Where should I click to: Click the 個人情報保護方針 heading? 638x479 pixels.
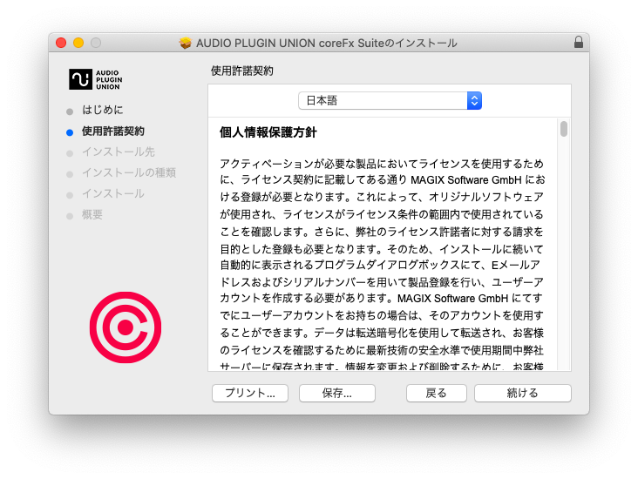(268, 132)
